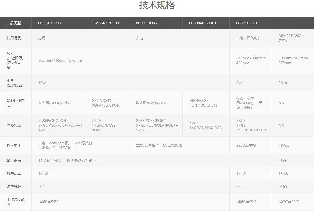Click 以太网/GPON/微波 in PC500-300G1 column
This screenshot has width=314, height=211.
point(156,103)
